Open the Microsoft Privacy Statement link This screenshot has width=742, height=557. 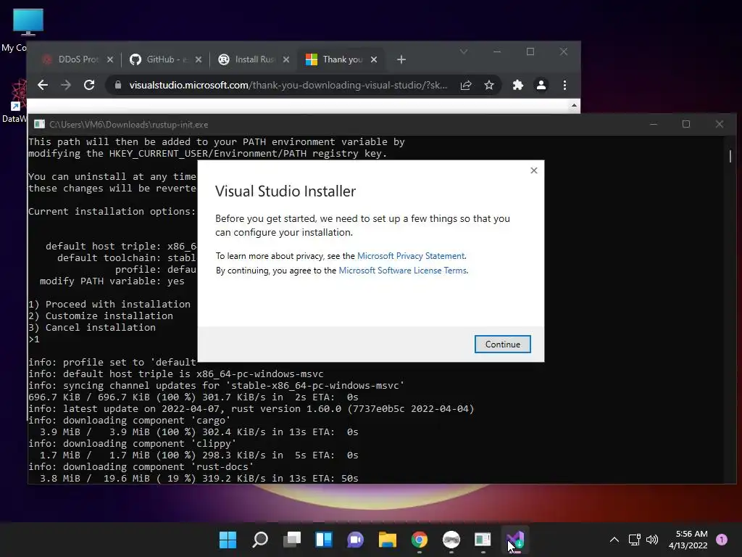pos(411,256)
